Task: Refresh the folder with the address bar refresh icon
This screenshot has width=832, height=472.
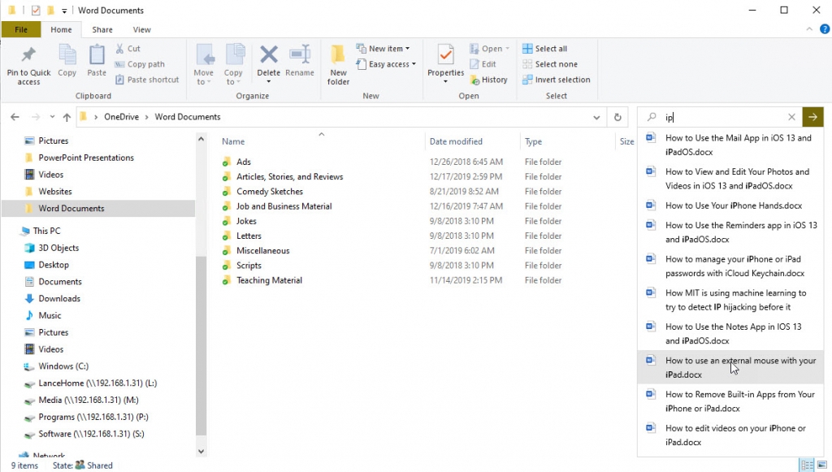Action: [617, 116]
